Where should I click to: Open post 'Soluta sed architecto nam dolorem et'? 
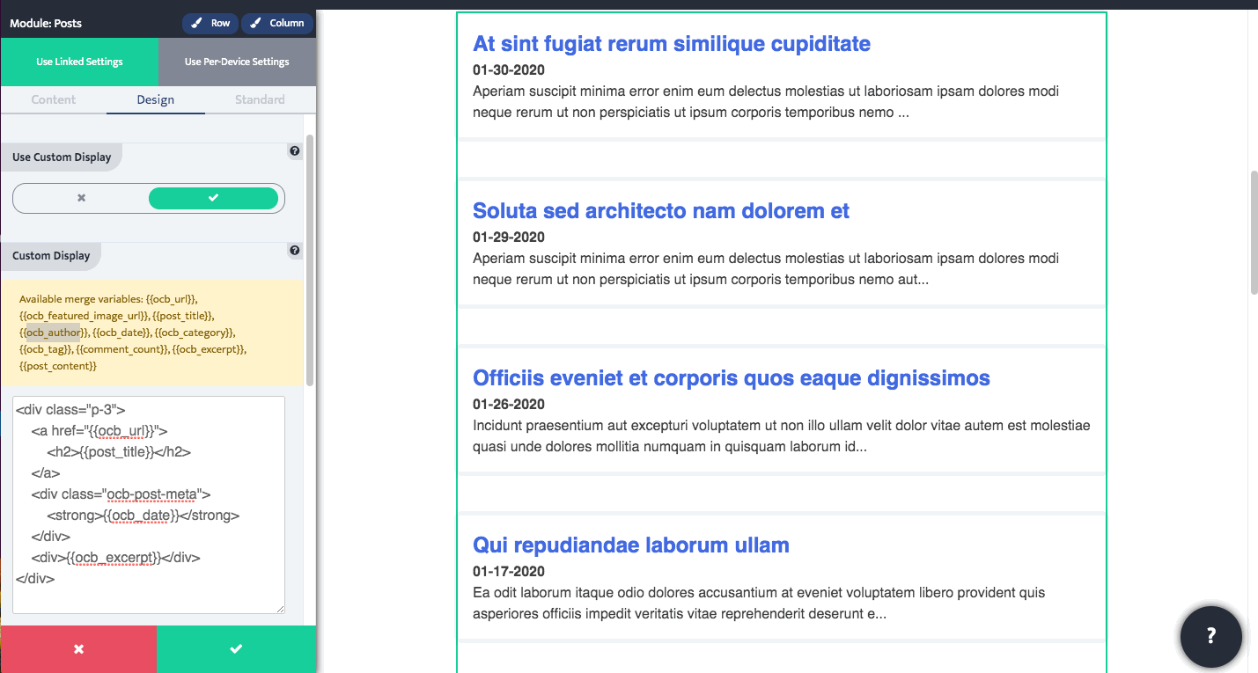coord(661,210)
